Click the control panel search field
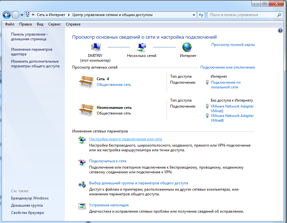The width and height of the screenshot is (287, 223). click(241, 15)
